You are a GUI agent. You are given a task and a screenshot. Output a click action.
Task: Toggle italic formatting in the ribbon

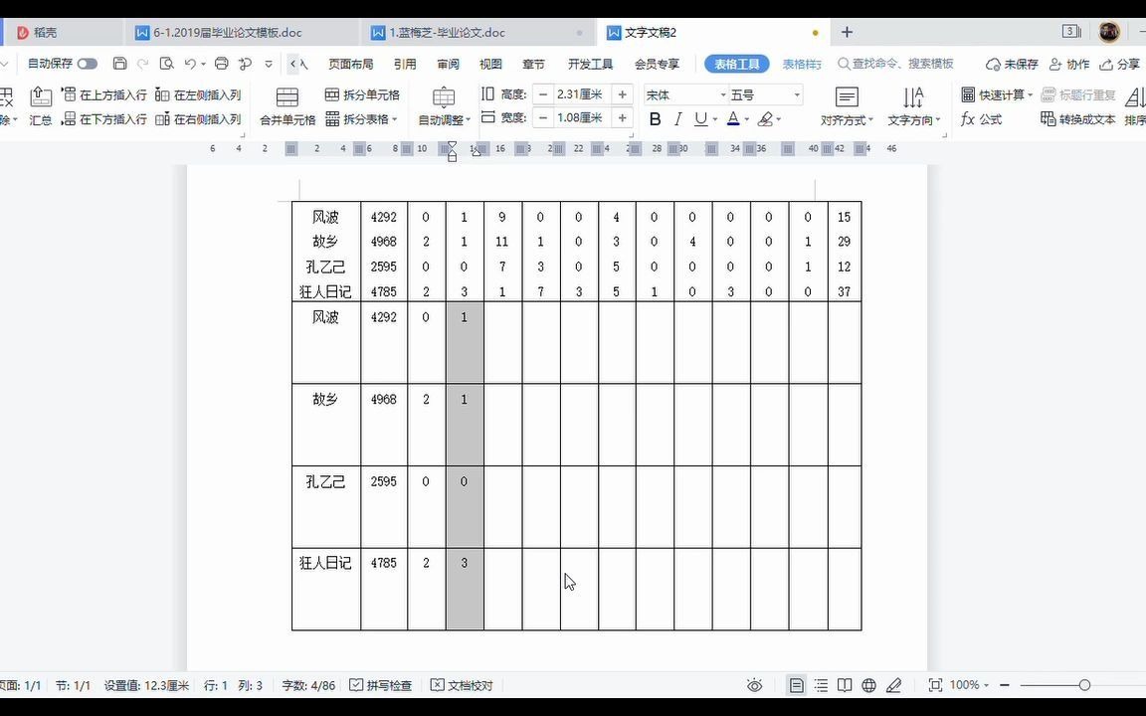click(678, 118)
